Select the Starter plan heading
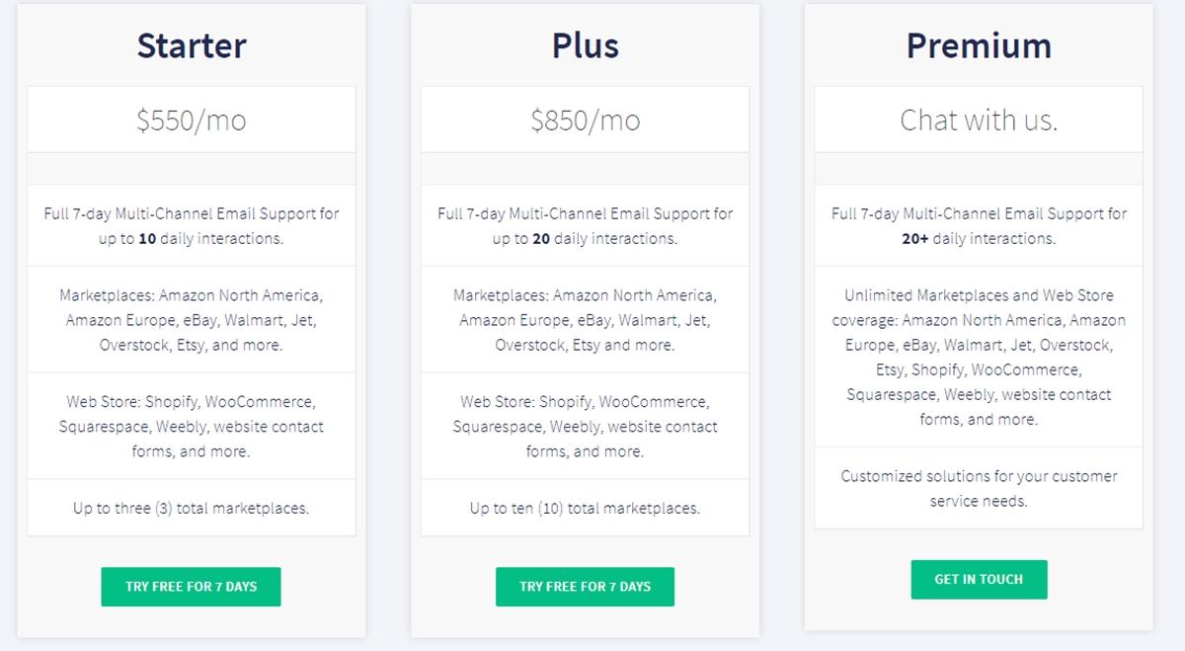Viewport: 1185px width, 651px height. (x=192, y=45)
